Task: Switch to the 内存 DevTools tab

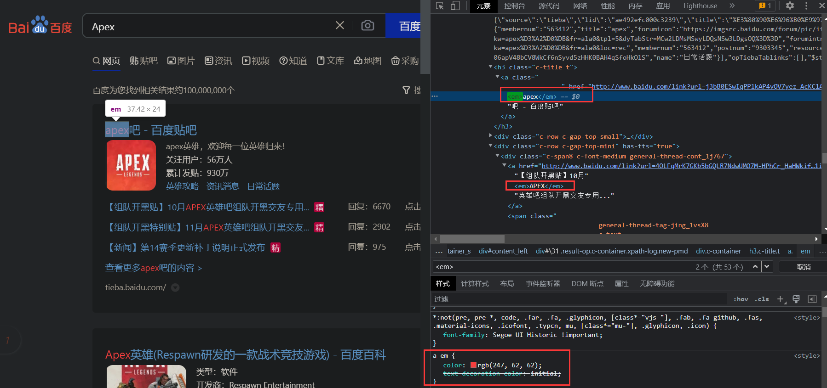Action: (635, 6)
